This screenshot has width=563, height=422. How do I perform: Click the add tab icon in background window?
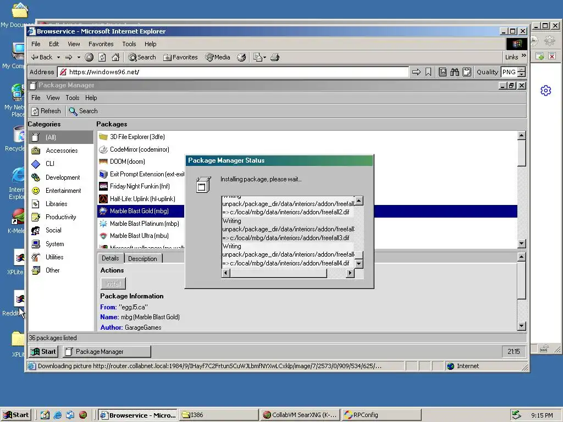coord(540,57)
